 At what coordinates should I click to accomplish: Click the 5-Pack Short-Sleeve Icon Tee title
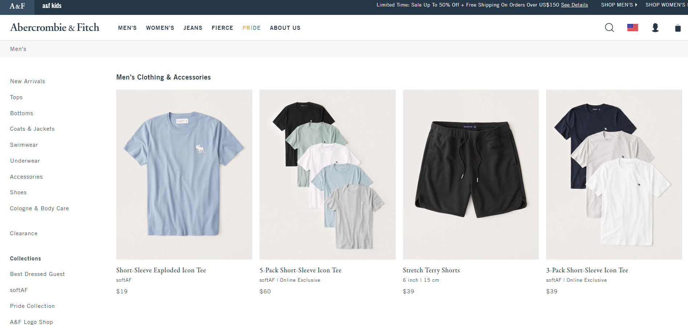300,270
